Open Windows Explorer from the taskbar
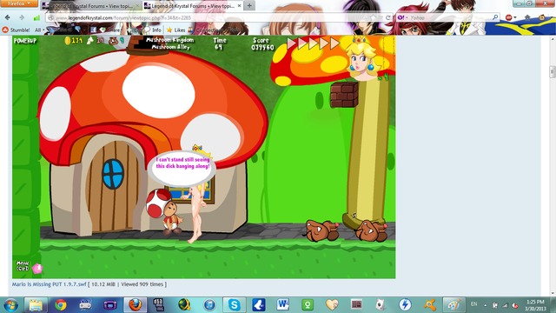This screenshot has width=556, height=313. point(36,305)
